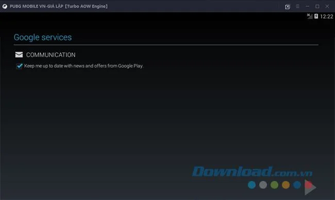The width and height of the screenshot is (335, 200).
Task: Click the 3G signal status icon
Action: 310,16
